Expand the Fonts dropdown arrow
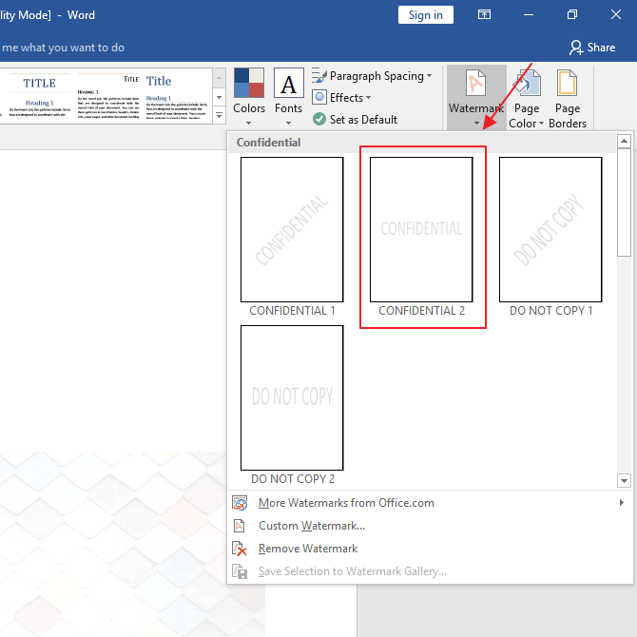Image resolution: width=637 pixels, height=637 pixels. [x=288, y=123]
